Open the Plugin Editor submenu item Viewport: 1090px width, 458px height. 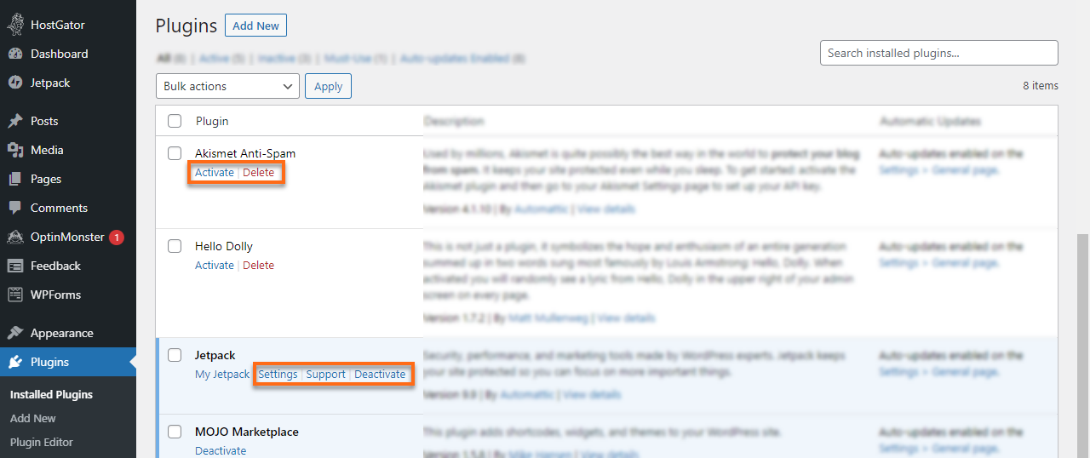point(42,442)
